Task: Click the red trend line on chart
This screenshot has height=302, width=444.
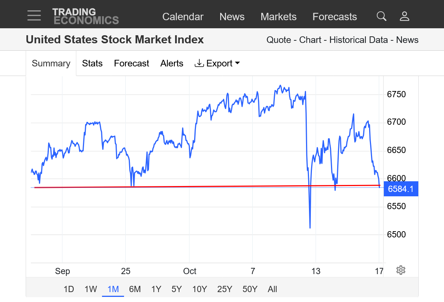Action: [220, 186]
